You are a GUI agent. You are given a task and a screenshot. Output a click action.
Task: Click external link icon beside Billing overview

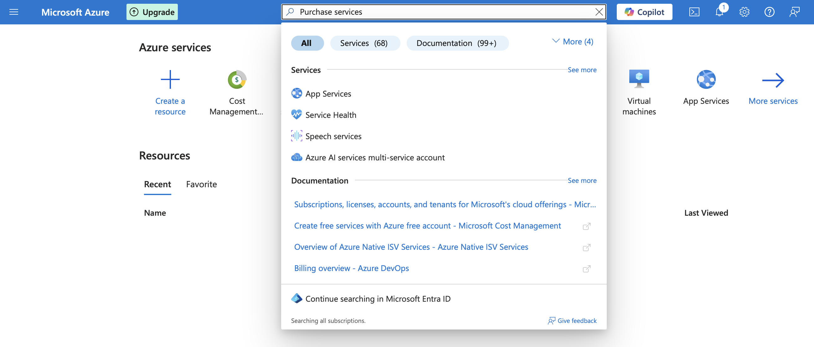tap(586, 269)
